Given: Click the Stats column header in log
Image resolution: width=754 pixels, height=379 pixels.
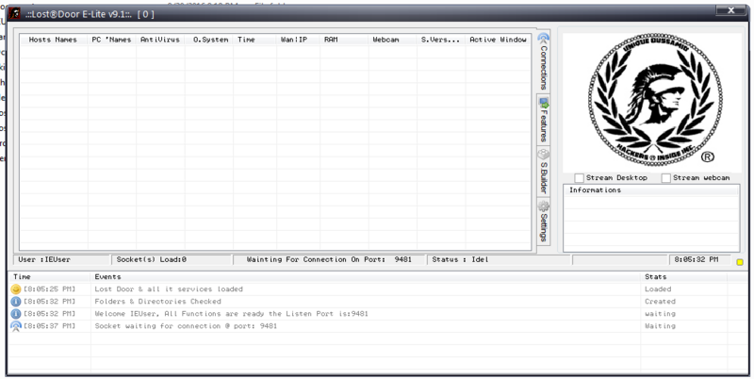Looking at the screenshot, I should click(684, 276).
